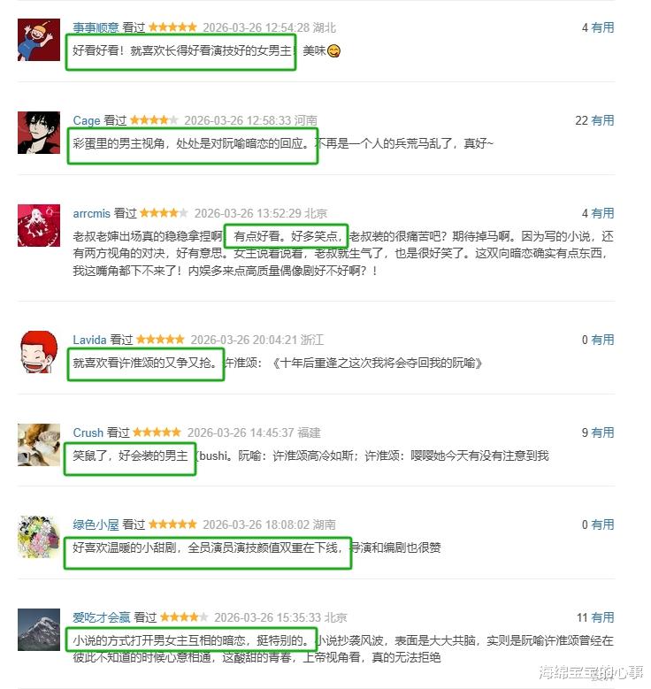The image size is (651, 689).
Task: Vote 有用 on Lavida's review
Action: (602, 340)
